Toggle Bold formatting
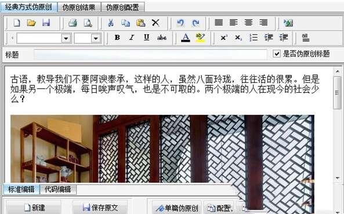344x214 pixels. pyautogui.click(x=117, y=38)
